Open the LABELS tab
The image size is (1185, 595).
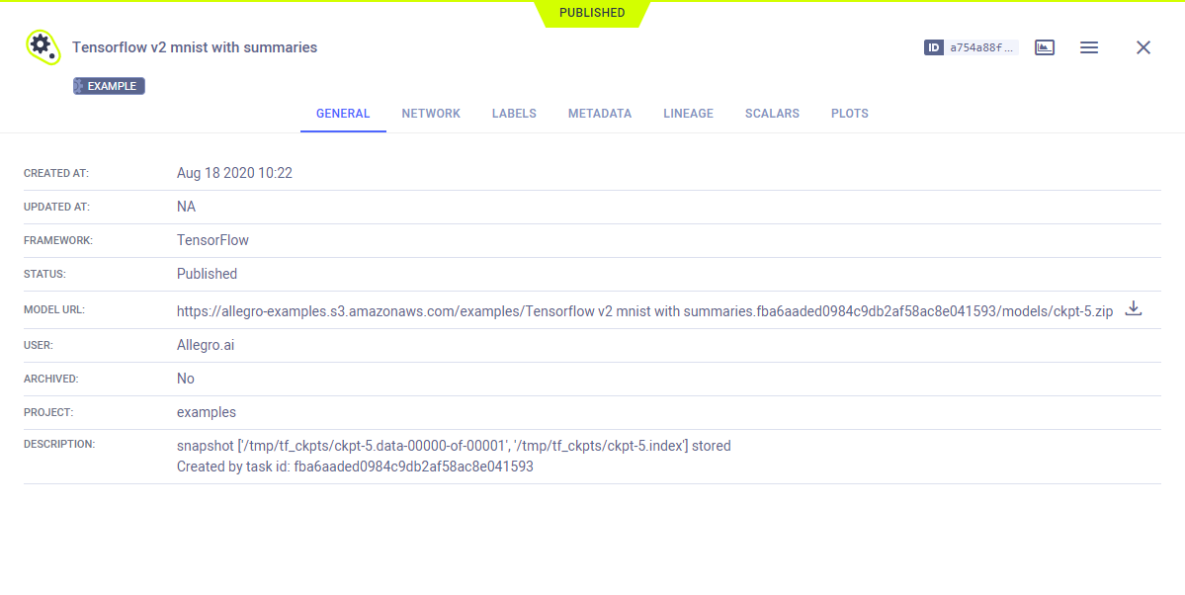click(514, 114)
